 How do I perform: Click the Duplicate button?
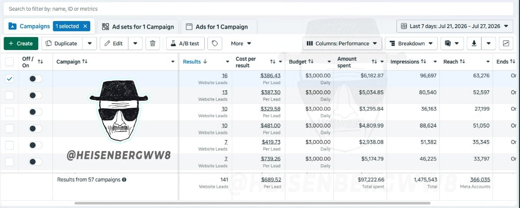(62, 43)
